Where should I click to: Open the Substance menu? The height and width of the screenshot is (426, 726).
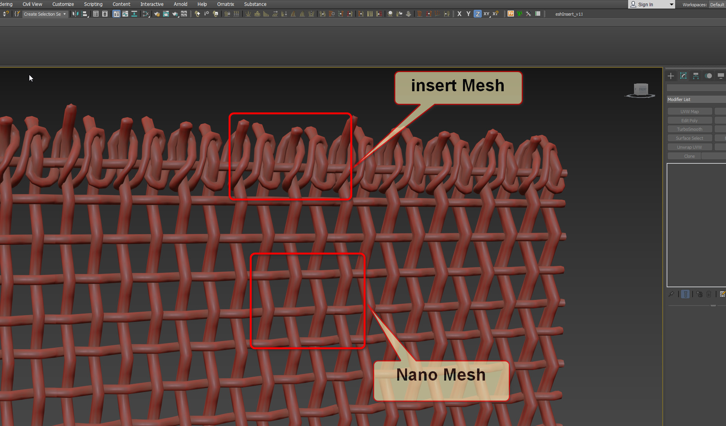point(255,4)
